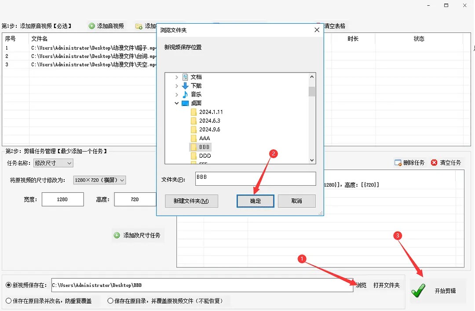
Task: Select the 下载 blue arrow icon
Action: 185,86
